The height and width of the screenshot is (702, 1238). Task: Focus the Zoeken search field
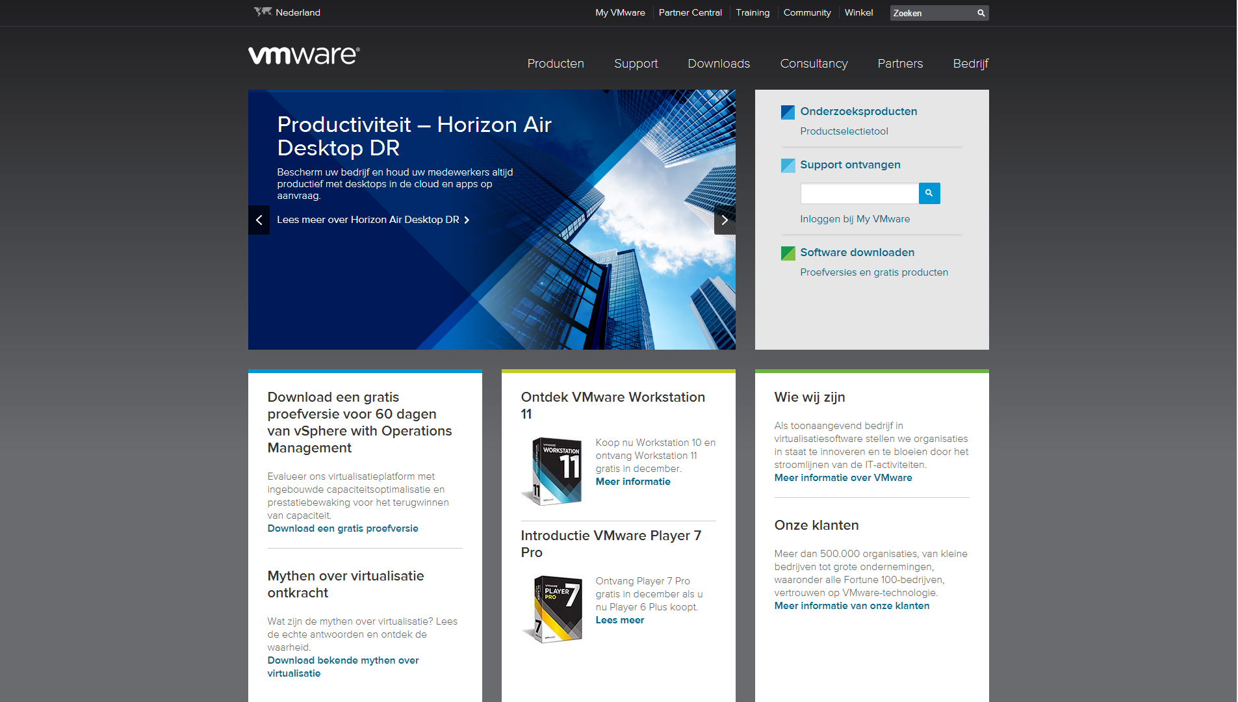click(933, 13)
